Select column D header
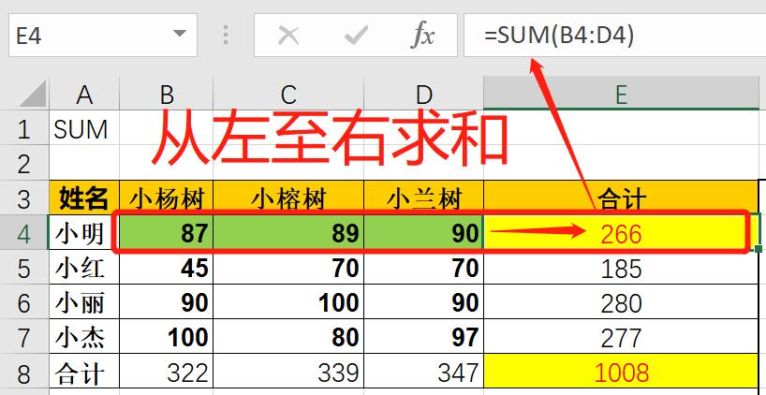 [423, 95]
